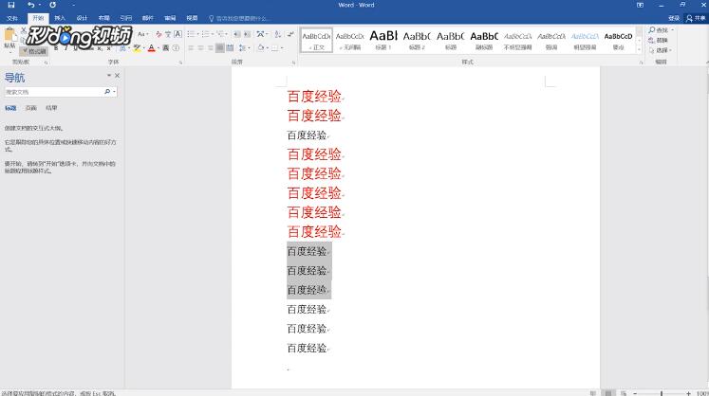Open the 选择 (Select) dropdown
The width and height of the screenshot is (709, 396).
click(661, 50)
